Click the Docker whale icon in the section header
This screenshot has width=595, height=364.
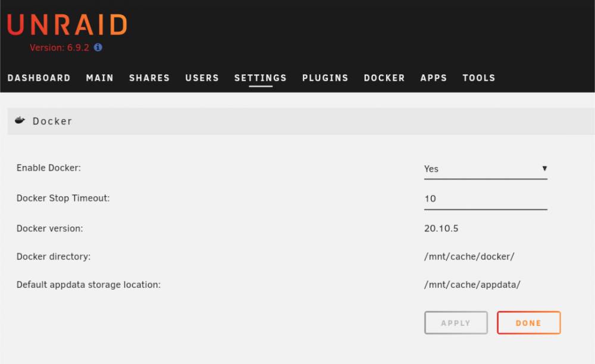coord(20,121)
